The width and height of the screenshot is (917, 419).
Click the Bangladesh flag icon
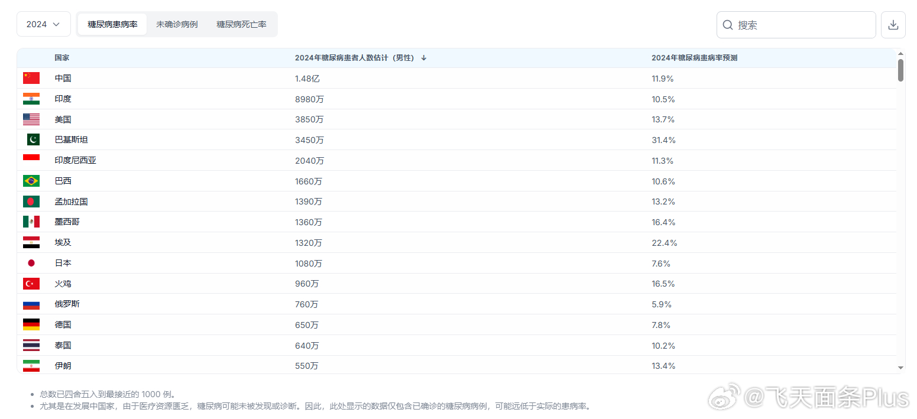(31, 202)
